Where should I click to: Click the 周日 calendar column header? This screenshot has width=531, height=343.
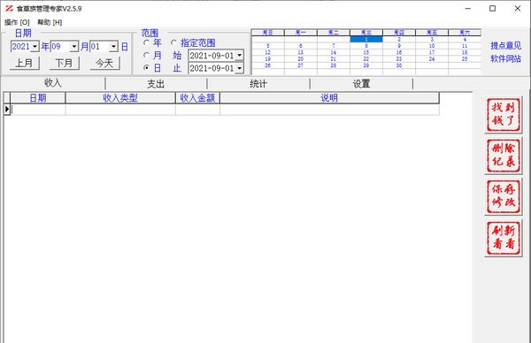tap(268, 33)
